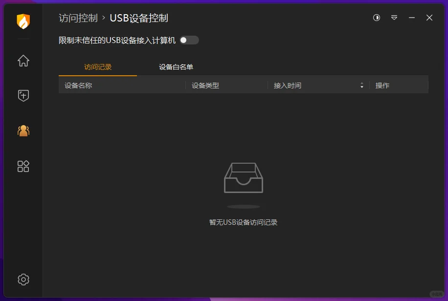
Task: Toggle the theme with the half-circle icon
Action: click(376, 18)
